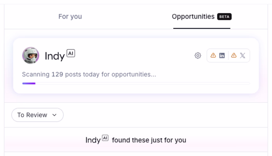
Task: Click the warning icon beside X
Action: (234, 56)
